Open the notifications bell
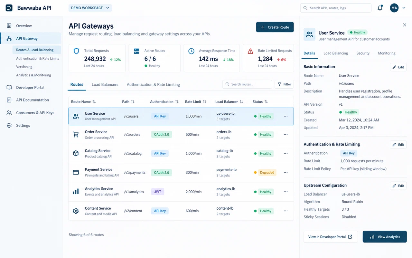Viewport: 412px width, 258px height. 380,8
